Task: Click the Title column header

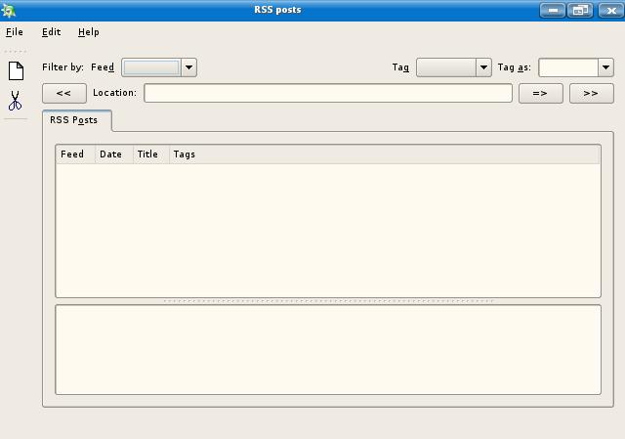Action: pyautogui.click(x=149, y=154)
